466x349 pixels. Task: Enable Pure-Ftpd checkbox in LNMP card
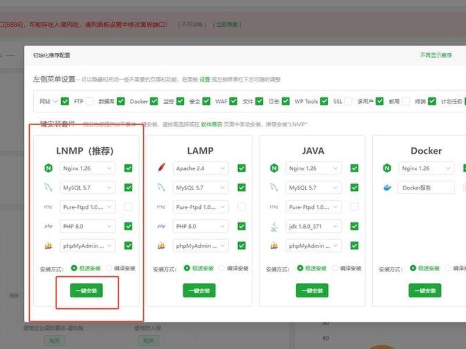[128, 207]
